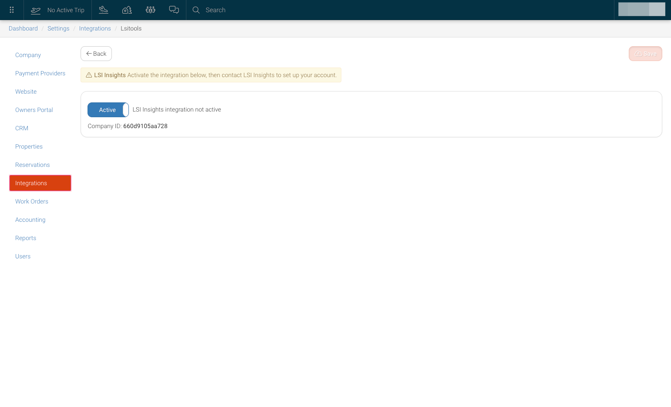Image resolution: width=671 pixels, height=407 pixels.
Task: Click the Save button
Action: point(645,54)
